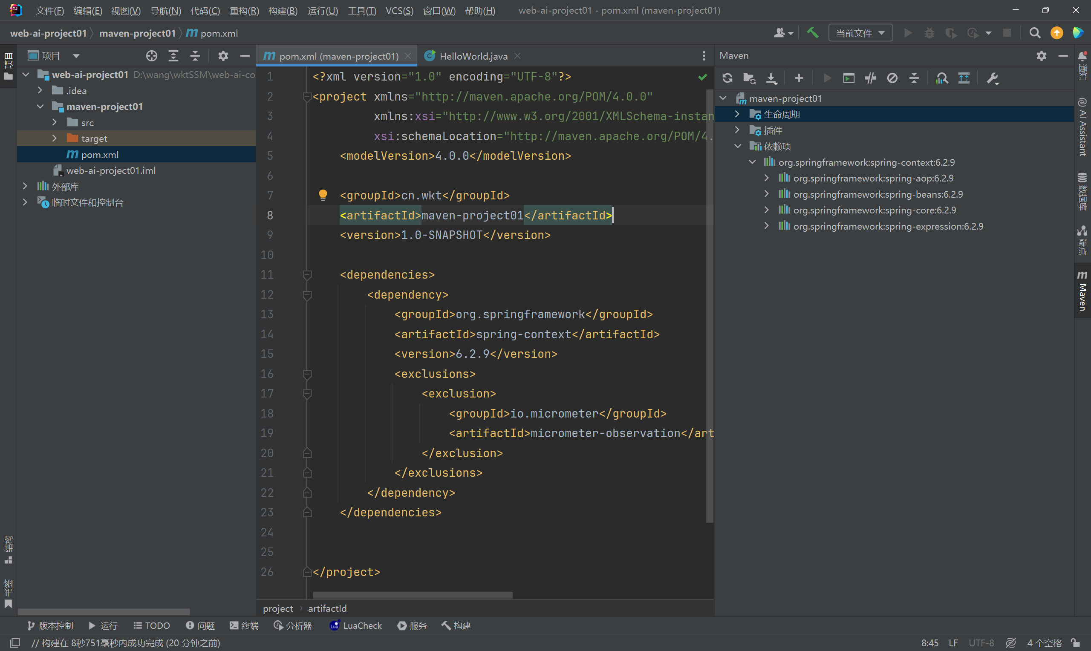Open the 终端 tool window button
1091x651 pixels.
click(x=244, y=625)
